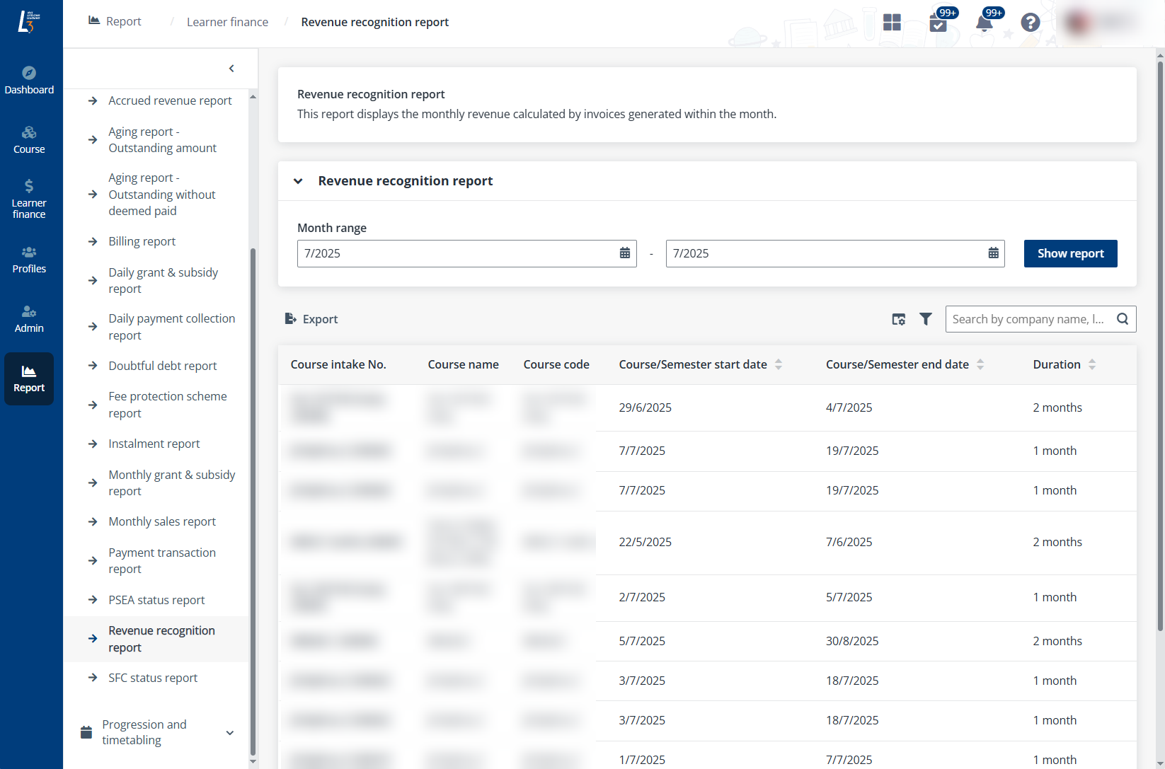Screen dimensions: 1165x769
Task: Open the help question mark icon
Action: tap(1030, 22)
